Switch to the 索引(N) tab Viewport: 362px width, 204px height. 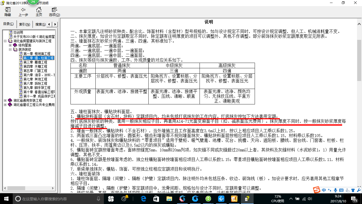coord(25,24)
